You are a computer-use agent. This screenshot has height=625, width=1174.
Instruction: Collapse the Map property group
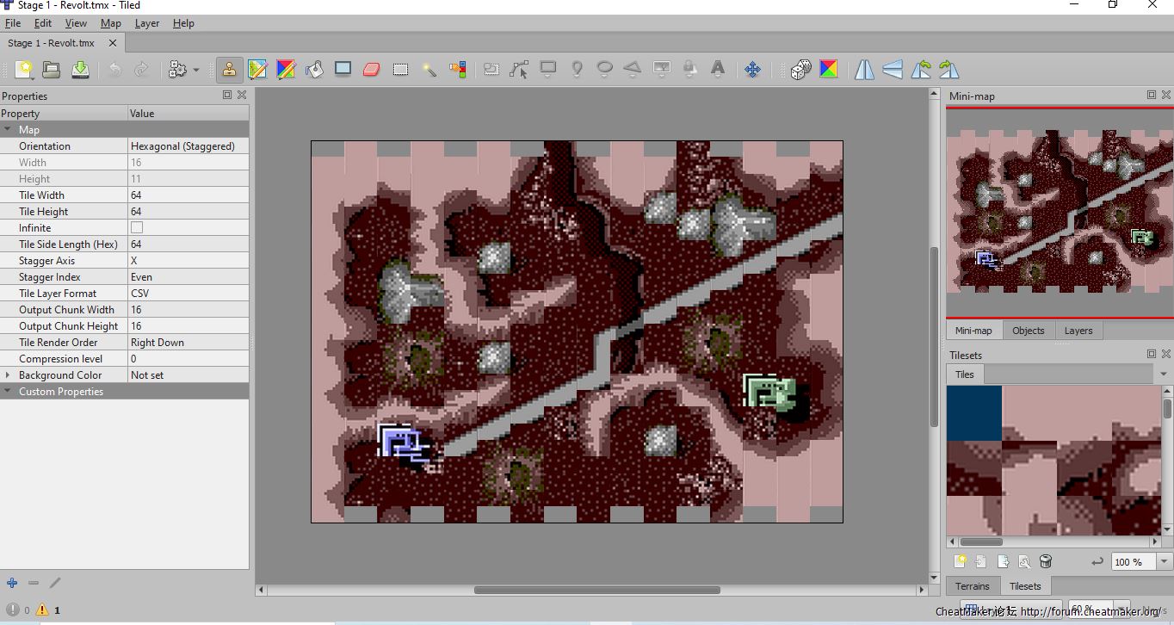pyautogui.click(x=8, y=130)
